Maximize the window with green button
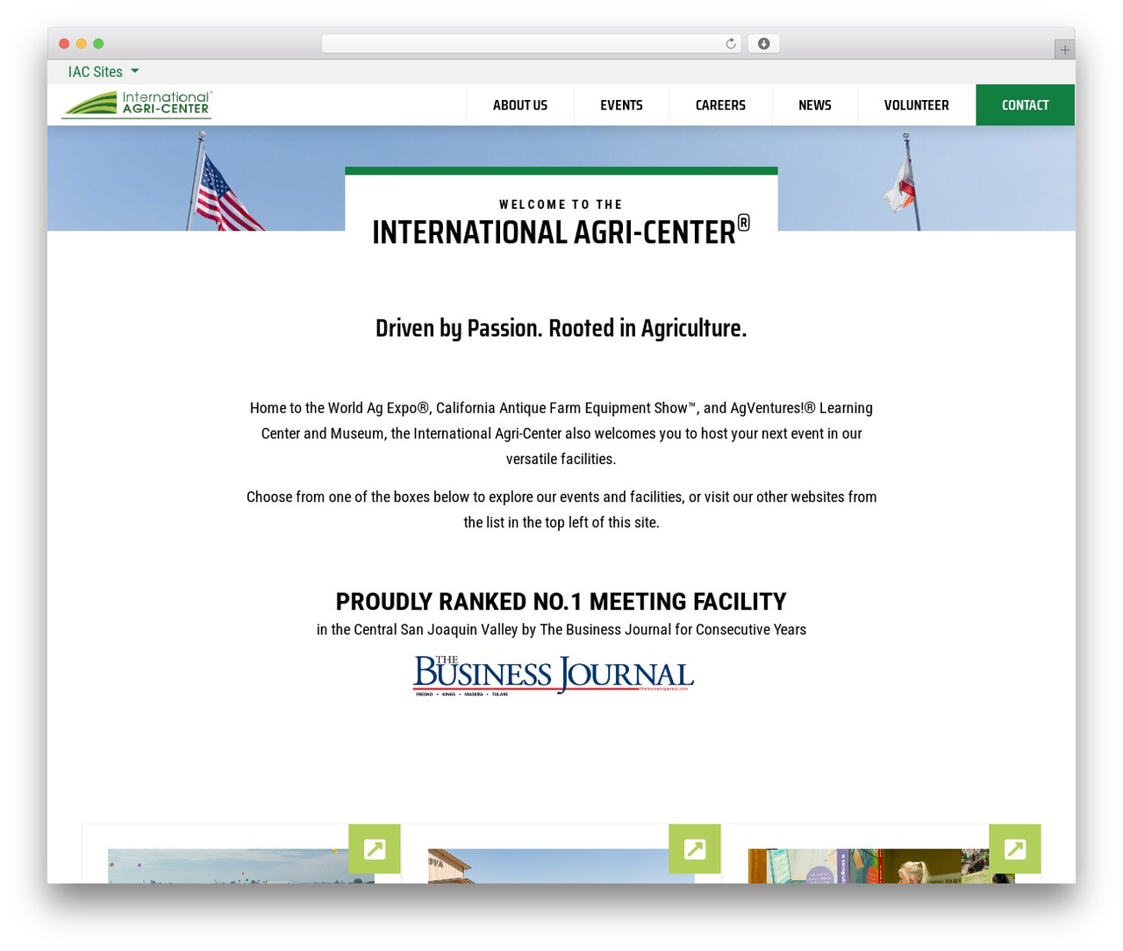The image size is (1123, 951). pos(98,44)
